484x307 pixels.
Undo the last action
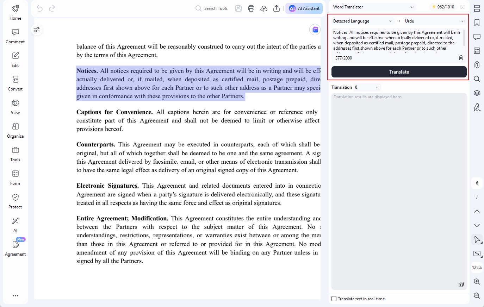click(40, 8)
